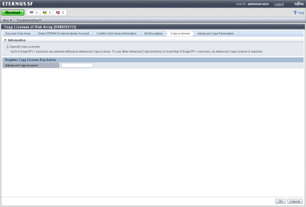Viewport: 306px width, 207px height.
Task: Go to Set Encryption step
Action: [154, 33]
